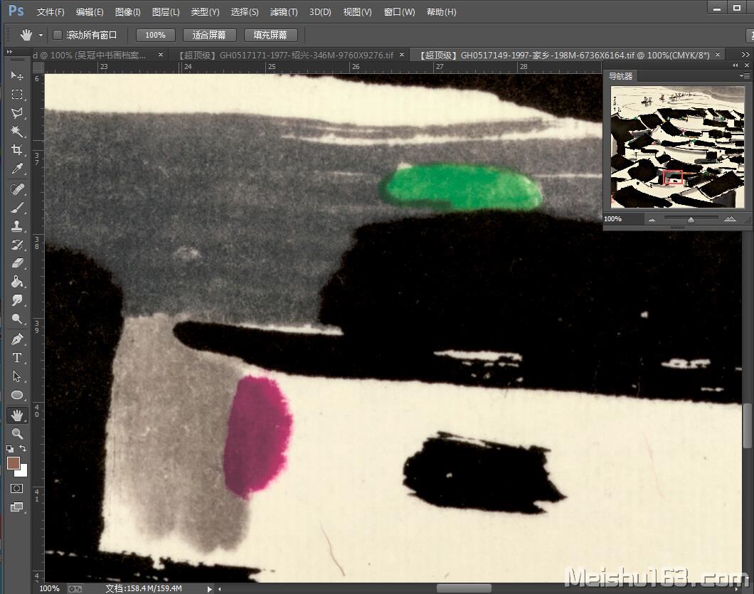The width and height of the screenshot is (754, 594).
Task: Close the 家乡 GH0517149 document tab
Action: (x=718, y=55)
